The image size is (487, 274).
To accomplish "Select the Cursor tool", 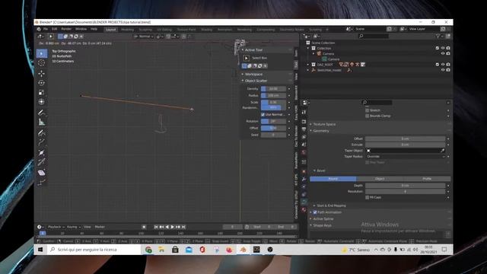I will [x=42, y=62].
